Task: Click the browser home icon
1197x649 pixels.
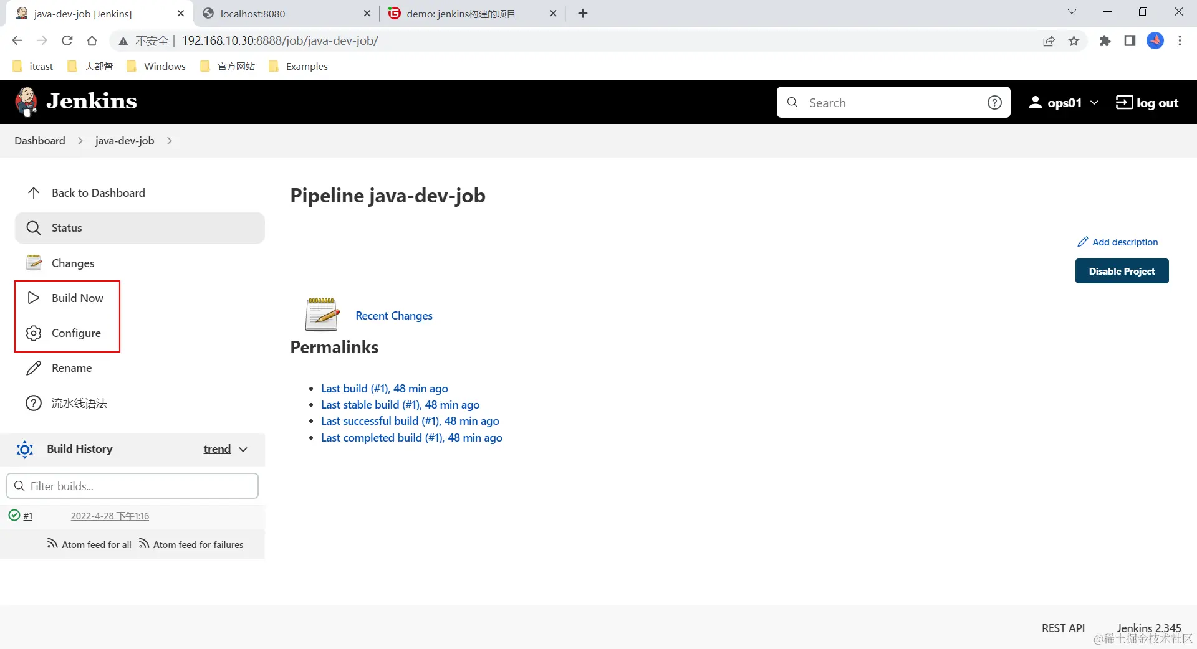Action: (92, 40)
